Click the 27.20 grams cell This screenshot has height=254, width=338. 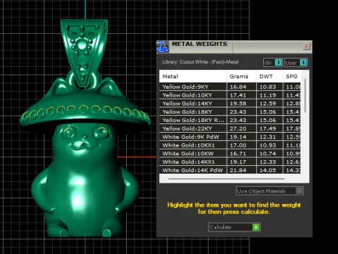pos(242,128)
